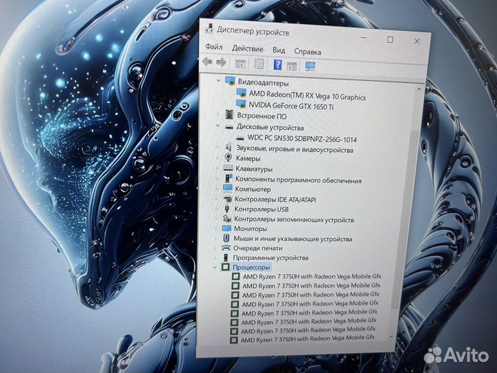Select NVIDIA GeForce GTX 1650 Ti

click(x=291, y=106)
